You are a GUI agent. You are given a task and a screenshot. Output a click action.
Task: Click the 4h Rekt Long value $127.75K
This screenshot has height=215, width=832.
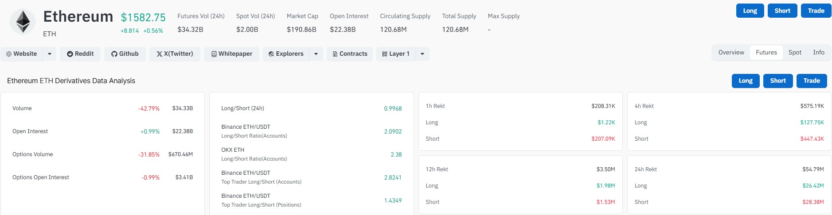[x=812, y=123]
